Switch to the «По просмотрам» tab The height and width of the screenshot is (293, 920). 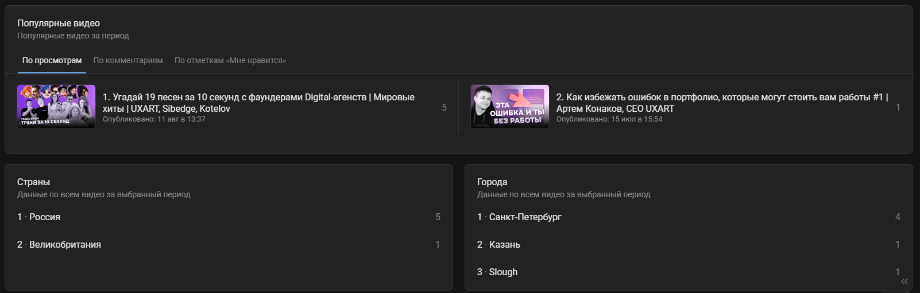click(52, 60)
